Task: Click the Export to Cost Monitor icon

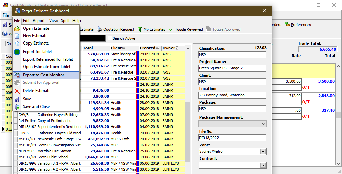Action: pos(17,75)
